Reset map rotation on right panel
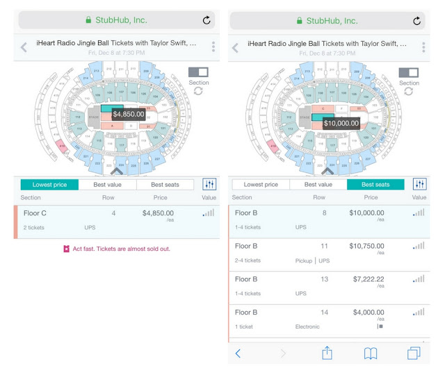Image resolution: width=445 pixels, height=373 pixels. pyautogui.click(x=408, y=91)
